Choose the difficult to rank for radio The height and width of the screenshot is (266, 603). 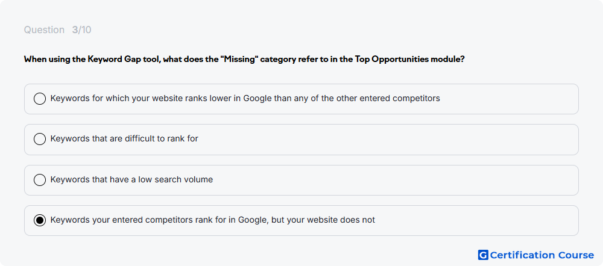pos(40,139)
